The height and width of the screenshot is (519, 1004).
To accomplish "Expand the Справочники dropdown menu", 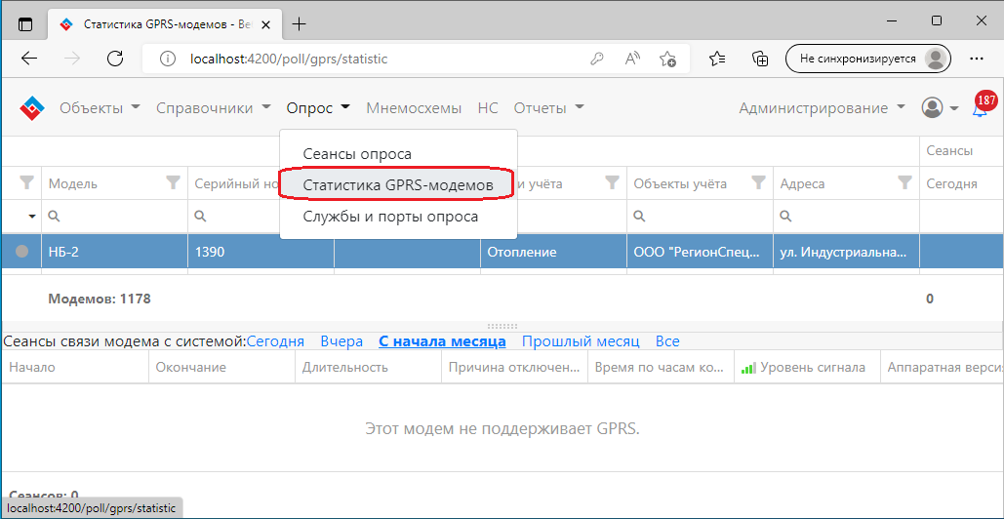I will (213, 108).
